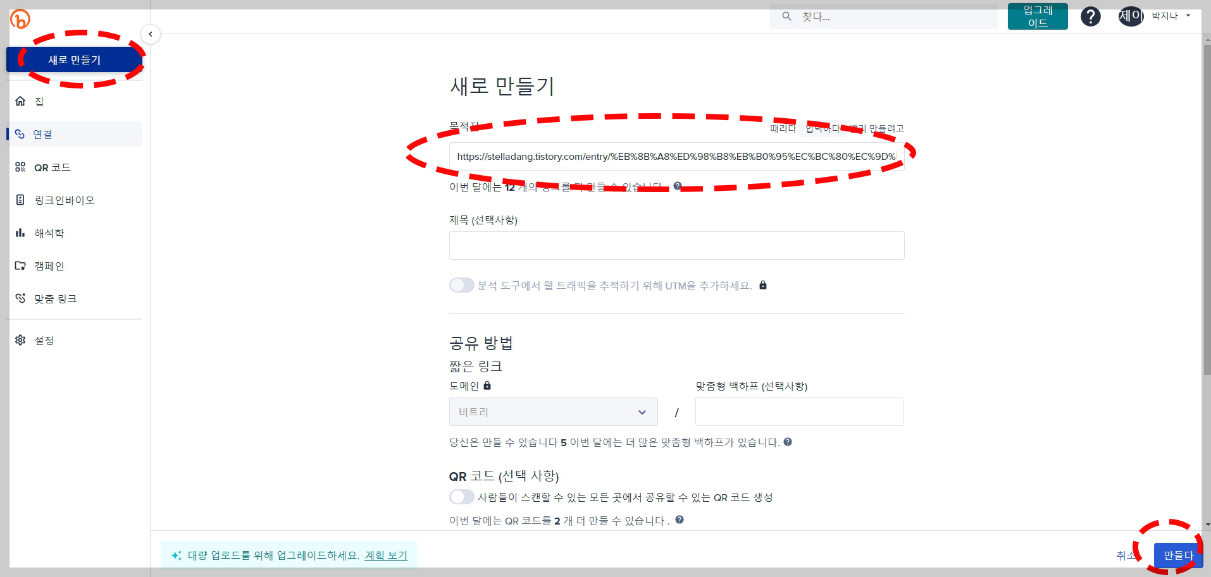Image resolution: width=1211 pixels, height=577 pixels.
Task: Click the help question mark icon
Action: [1090, 16]
